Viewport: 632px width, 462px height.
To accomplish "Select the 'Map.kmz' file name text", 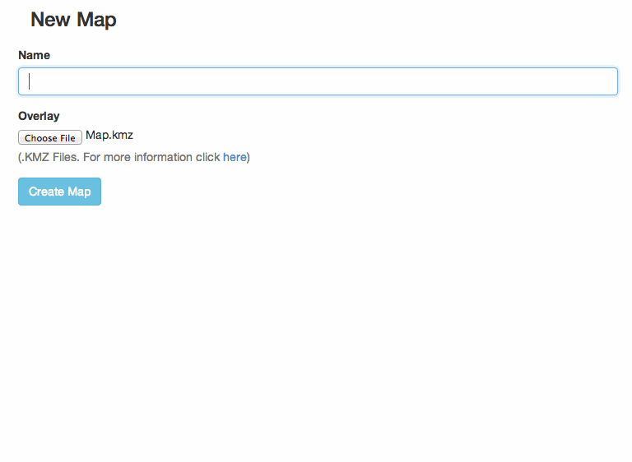I will [x=109, y=135].
